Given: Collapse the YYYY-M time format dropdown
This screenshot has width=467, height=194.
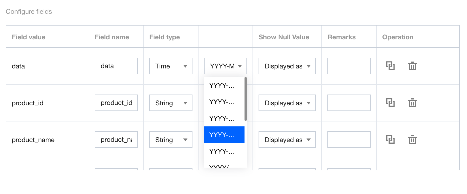Looking at the screenshot, I should point(225,66).
